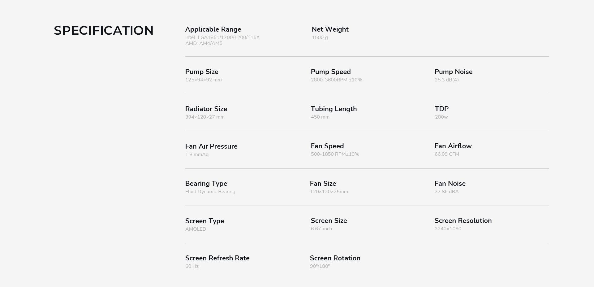Click the Radiator Size label
Screen dimensions: 594x287
click(206, 109)
